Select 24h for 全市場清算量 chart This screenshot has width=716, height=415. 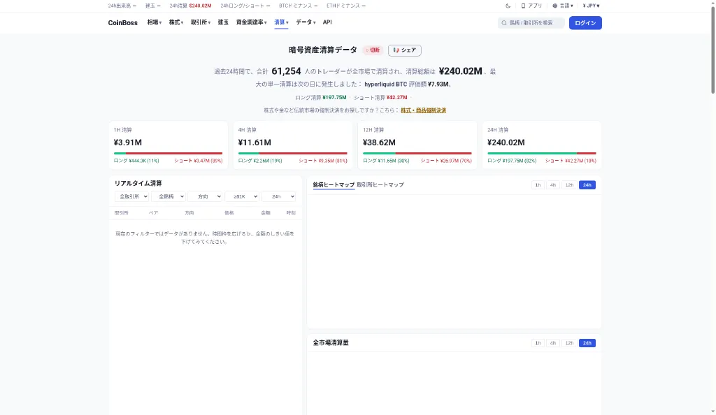coord(587,343)
